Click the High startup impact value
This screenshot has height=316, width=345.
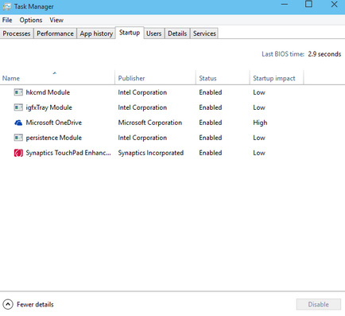260,123
